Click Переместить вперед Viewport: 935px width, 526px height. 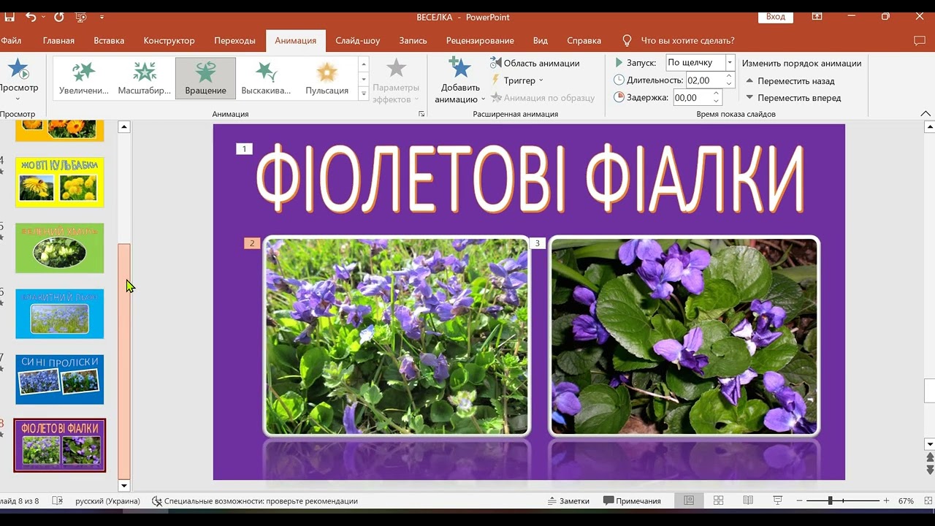point(793,98)
